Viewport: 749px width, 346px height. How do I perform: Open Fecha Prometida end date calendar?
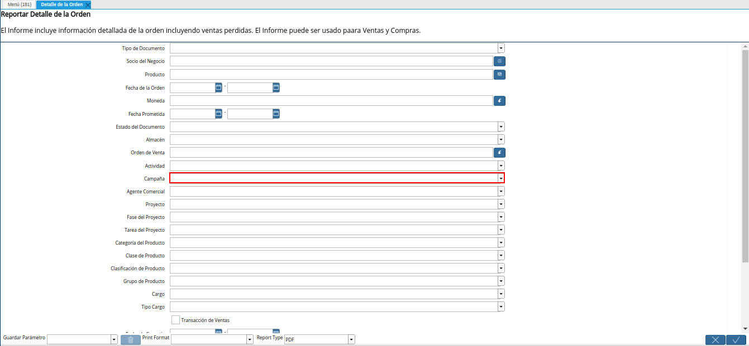(276, 114)
